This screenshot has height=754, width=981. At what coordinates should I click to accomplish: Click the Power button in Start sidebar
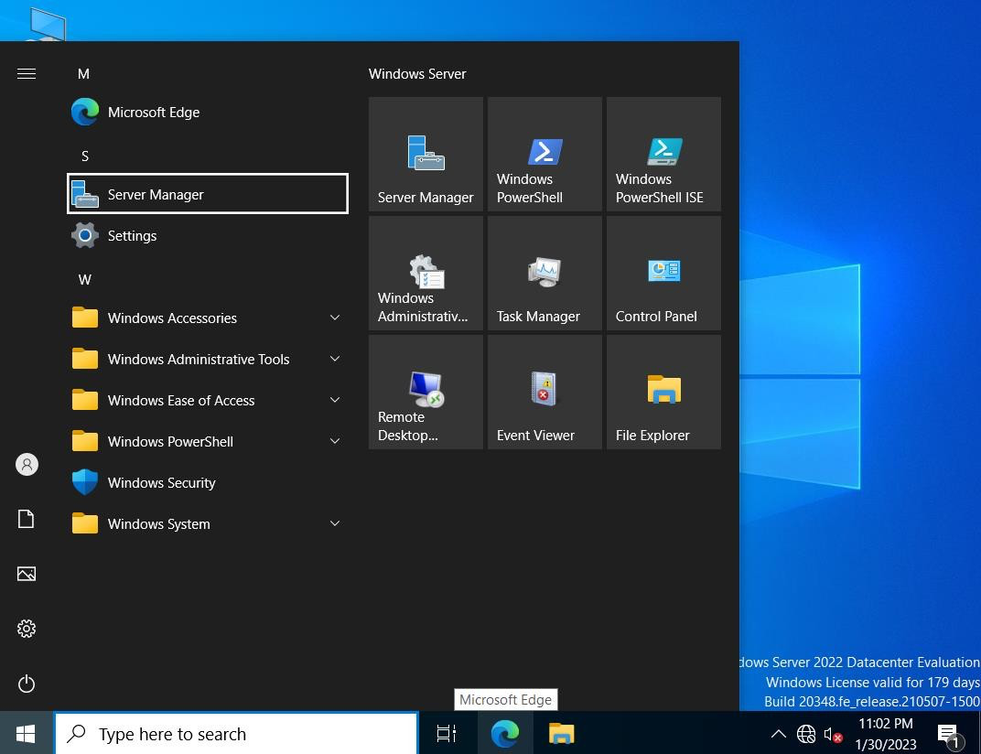tap(27, 684)
